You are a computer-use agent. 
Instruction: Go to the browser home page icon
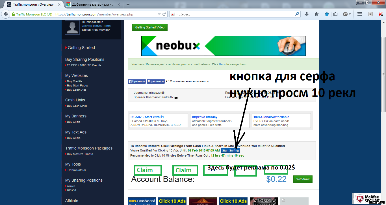pos(316,14)
